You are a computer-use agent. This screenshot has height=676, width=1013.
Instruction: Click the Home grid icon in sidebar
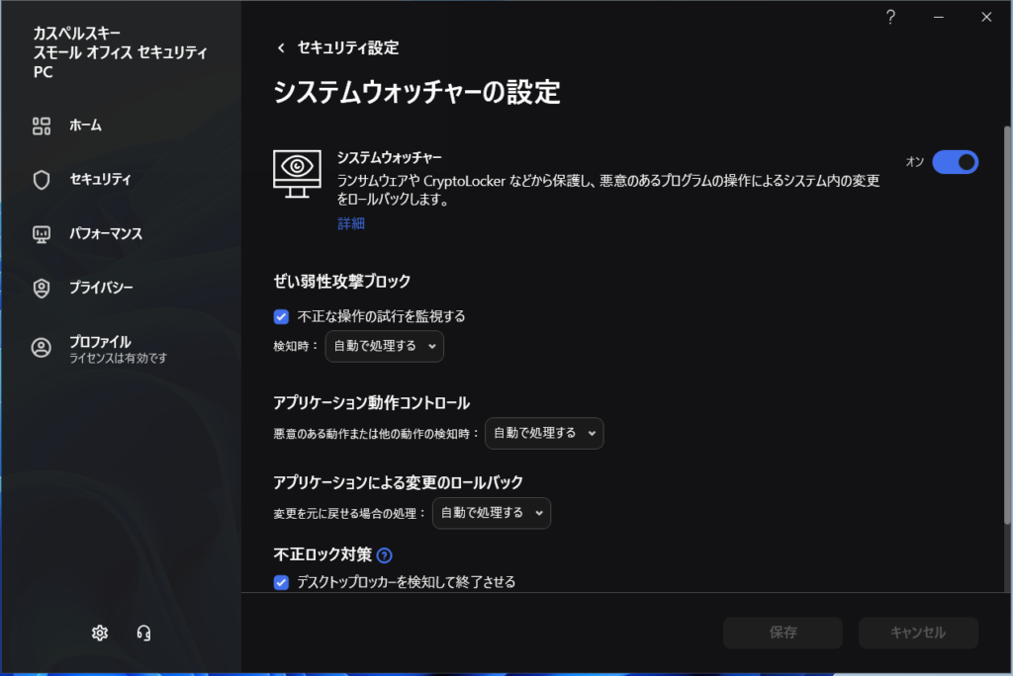(x=42, y=126)
